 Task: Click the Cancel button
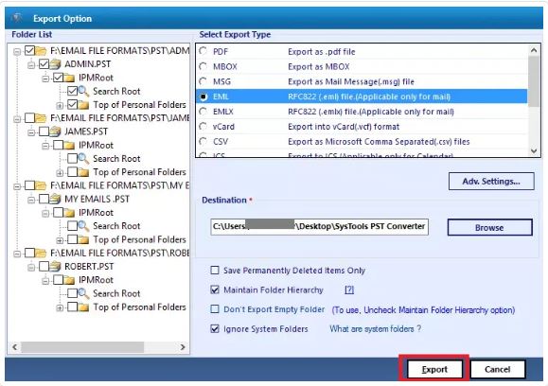click(x=497, y=369)
